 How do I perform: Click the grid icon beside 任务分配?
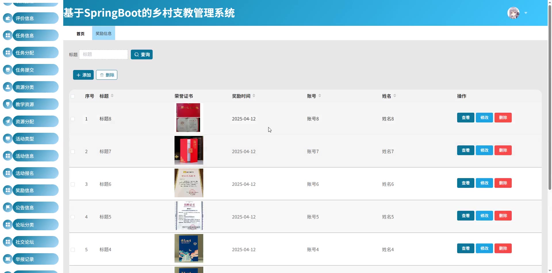[8, 53]
